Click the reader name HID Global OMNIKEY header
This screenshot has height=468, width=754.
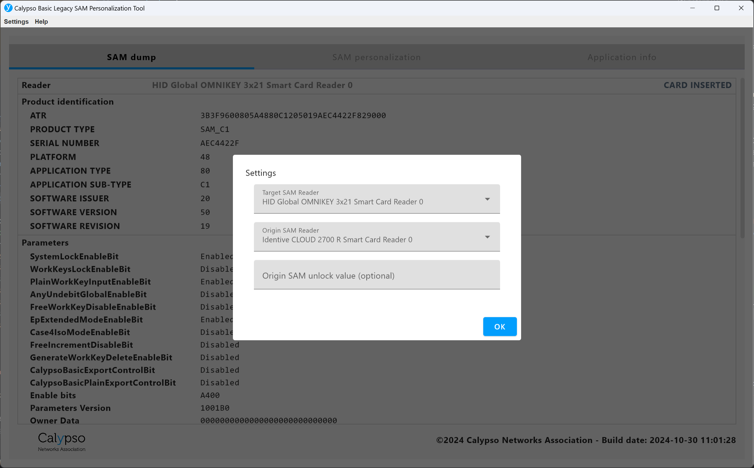coord(252,85)
